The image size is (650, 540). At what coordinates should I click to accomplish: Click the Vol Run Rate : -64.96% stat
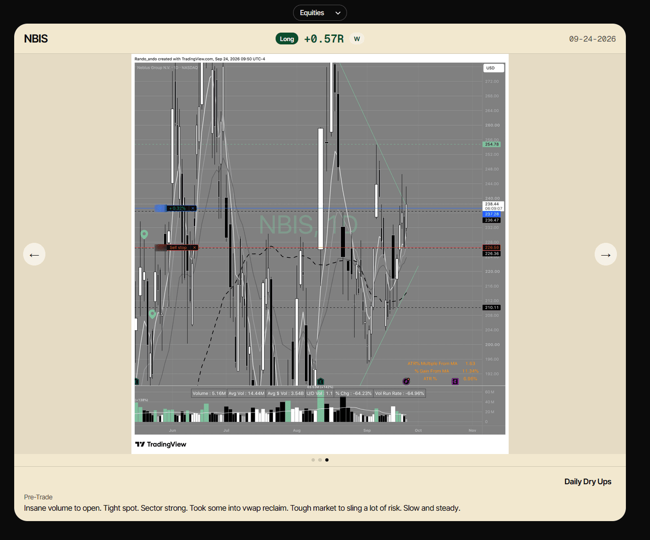[399, 393]
